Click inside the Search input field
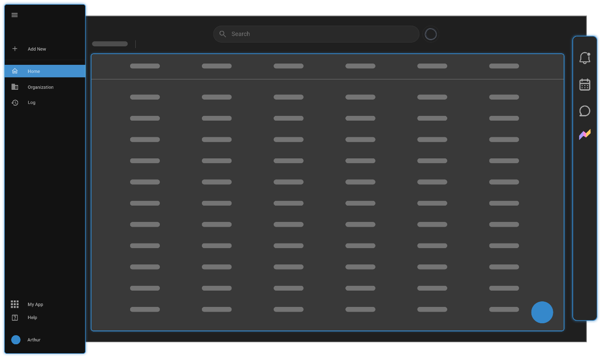The width and height of the screenshot is (601, 358). [x=316, y=33]
